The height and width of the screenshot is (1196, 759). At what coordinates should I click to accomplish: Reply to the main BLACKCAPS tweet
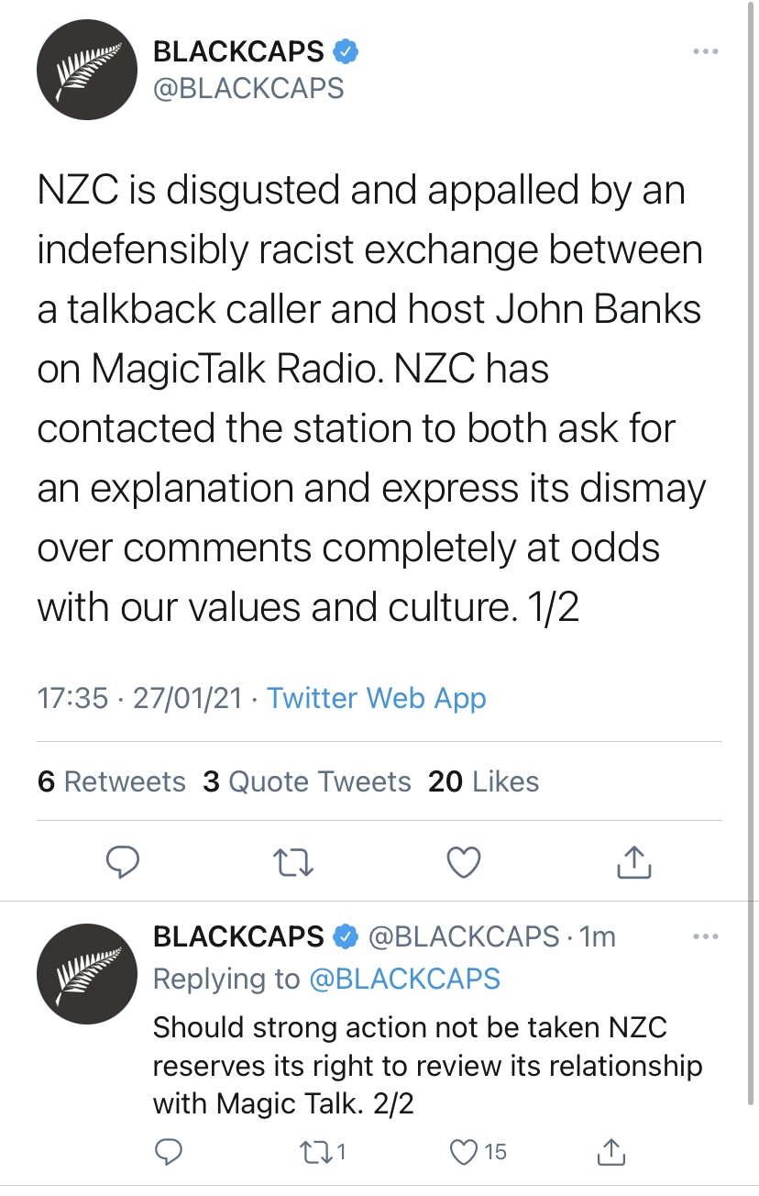[123, 862]
